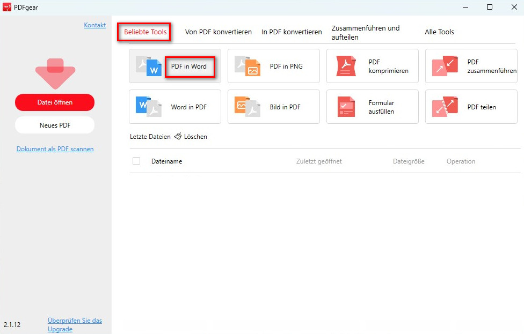Launch the PDF komprimieren tool
The width and height of the screenshot is (524, 334).
[372, 66]
